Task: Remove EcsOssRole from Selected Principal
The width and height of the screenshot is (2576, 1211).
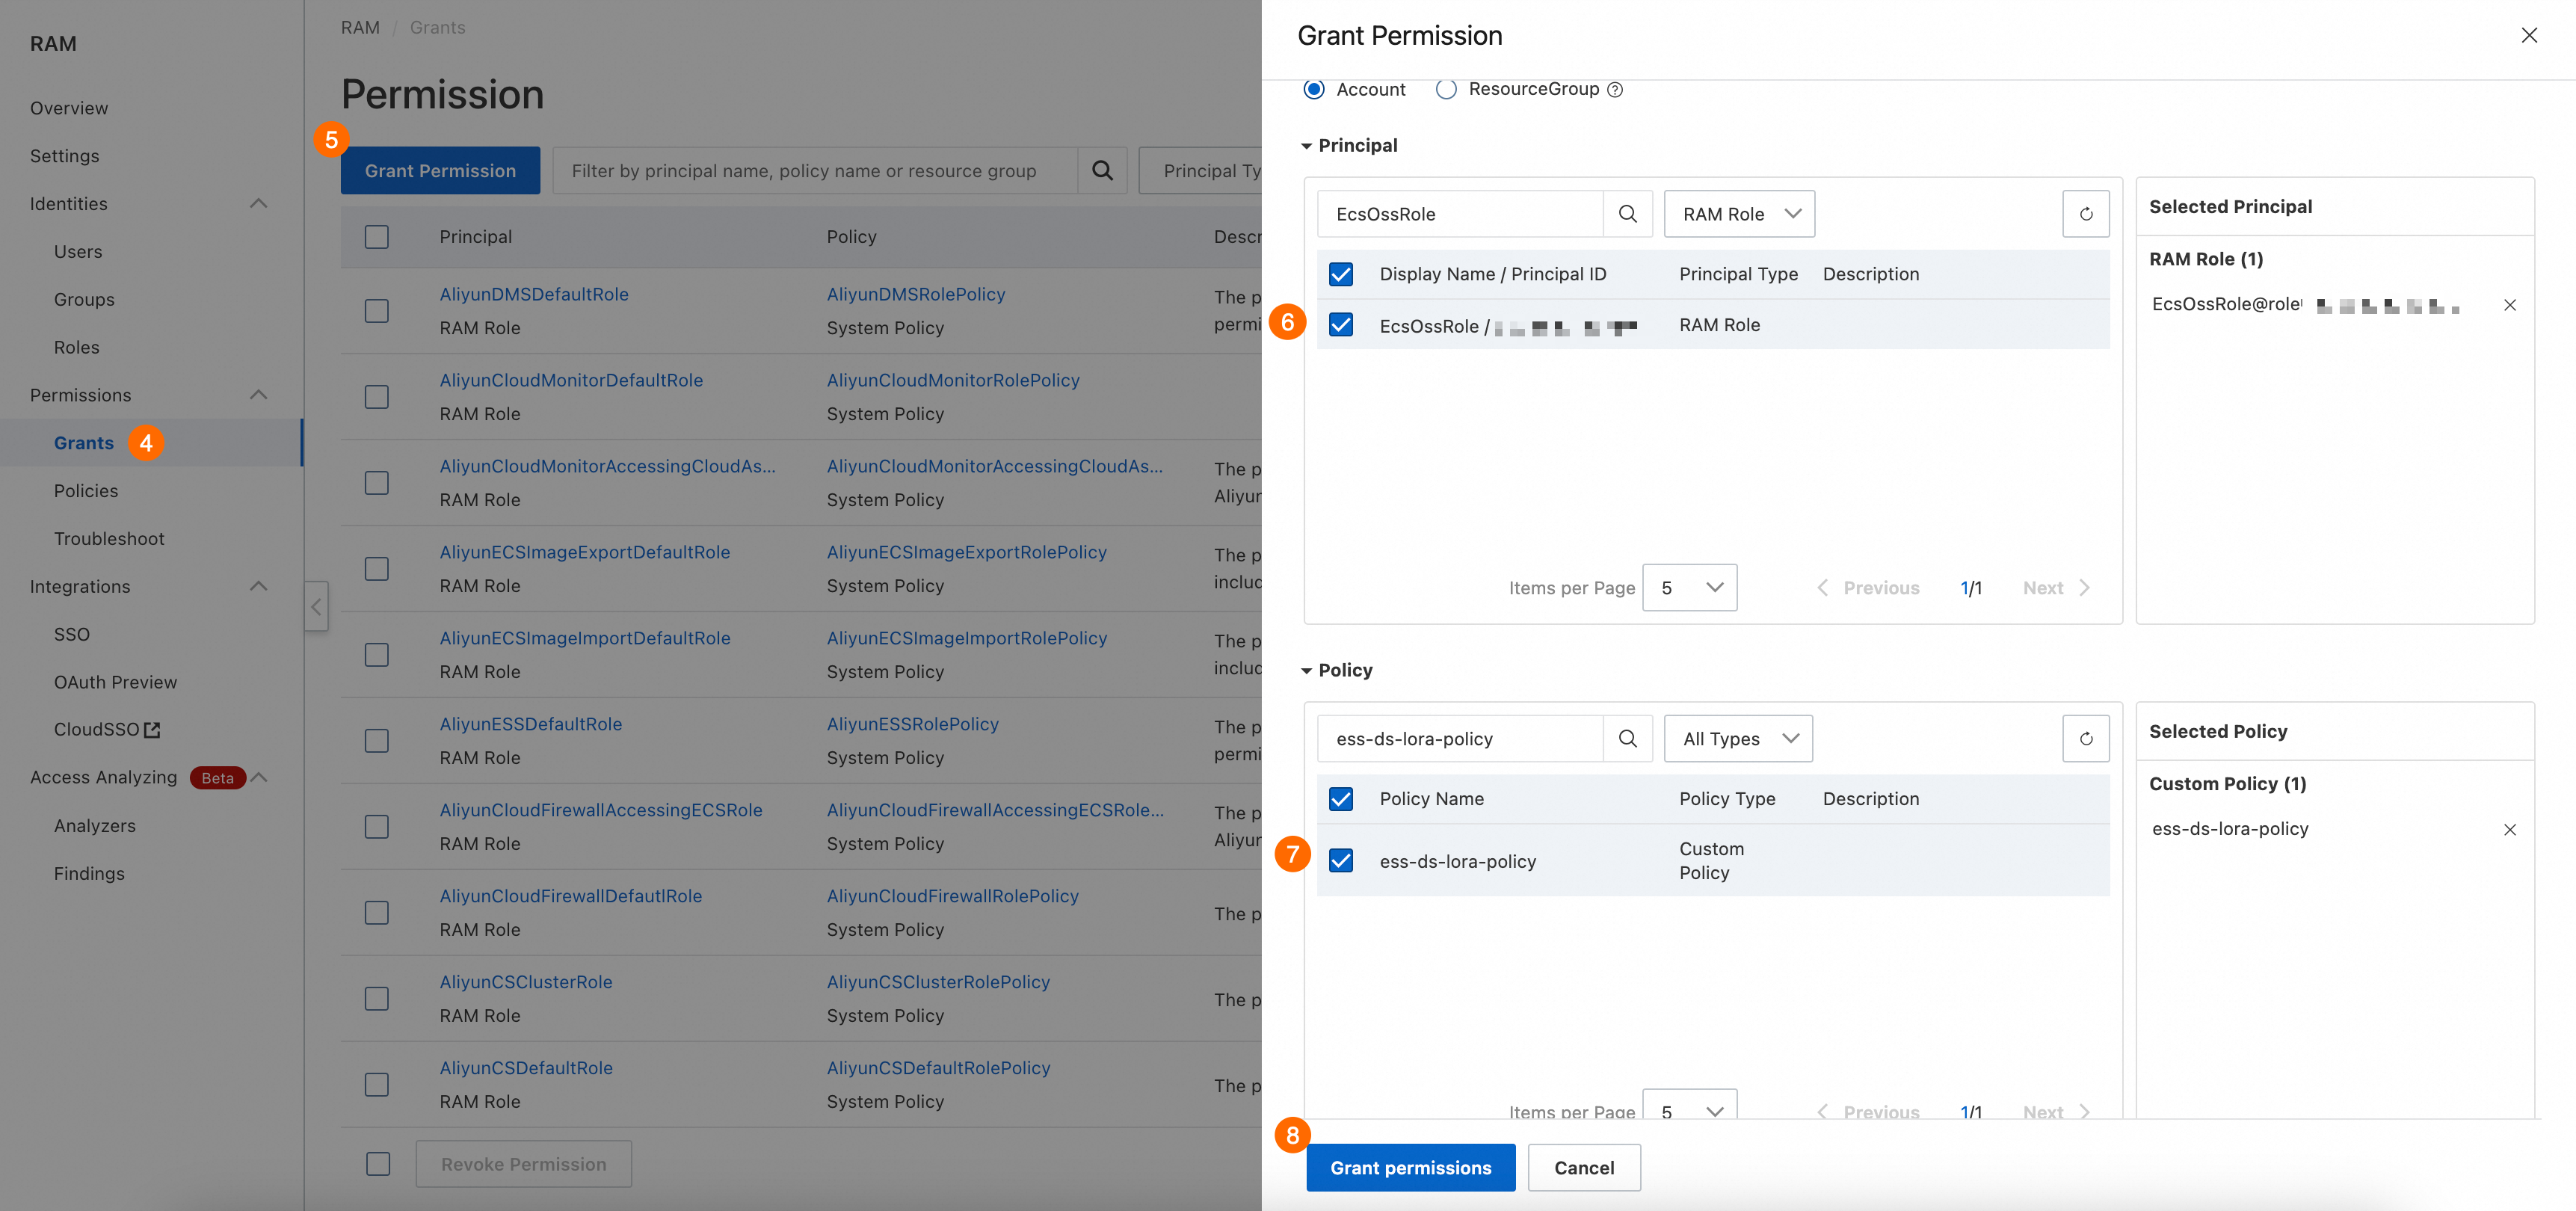Action: [2509, 305]
